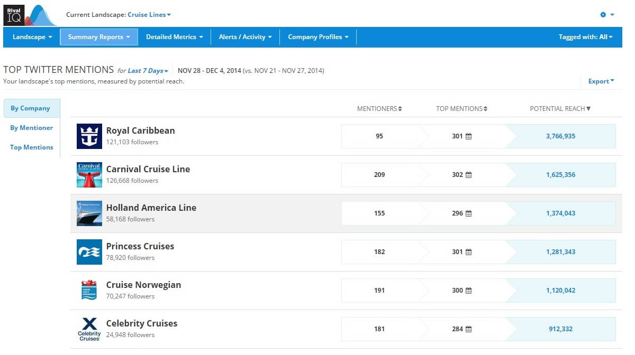This screenshot has height=355, width=635.
Task: Click the Celebrity Cruises logo
Action: pyautogui.click(x=89, y=329)
